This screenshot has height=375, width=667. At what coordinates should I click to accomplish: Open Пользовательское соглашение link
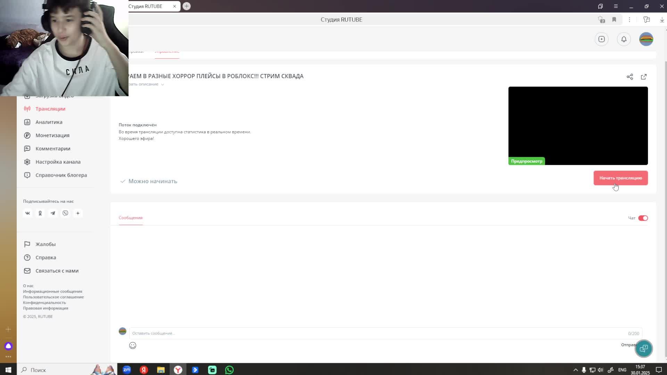(x=53, y=297)
